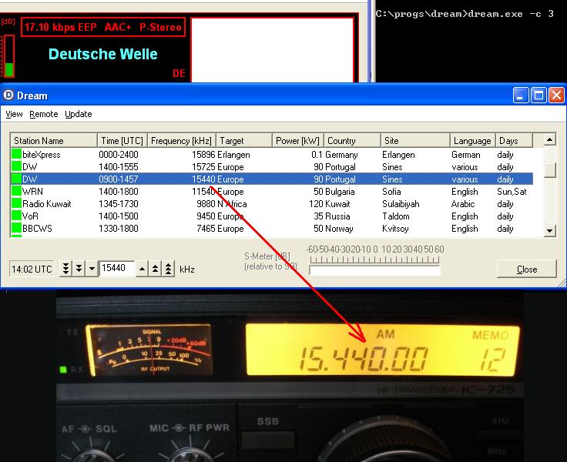Sort by Site column header
567x462 pixels.
(x=415, y=141)
